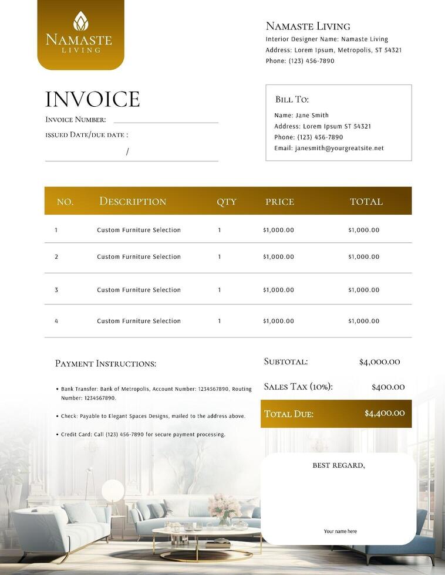Click the 'PRICE' column header
445x575 pixels.
(279, 202)
